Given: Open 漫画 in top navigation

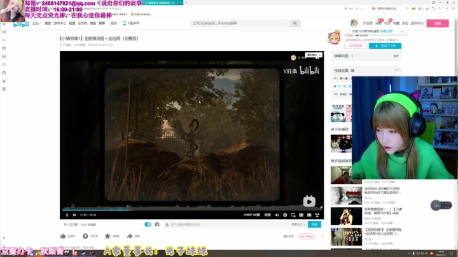Looking at the screenshot, I should click(x=93, y=23).
